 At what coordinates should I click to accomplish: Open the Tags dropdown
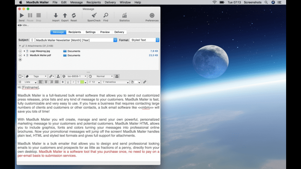pos(36,76)
